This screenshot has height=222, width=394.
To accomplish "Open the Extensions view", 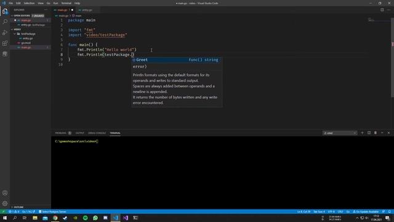I will tap(5, 43).
